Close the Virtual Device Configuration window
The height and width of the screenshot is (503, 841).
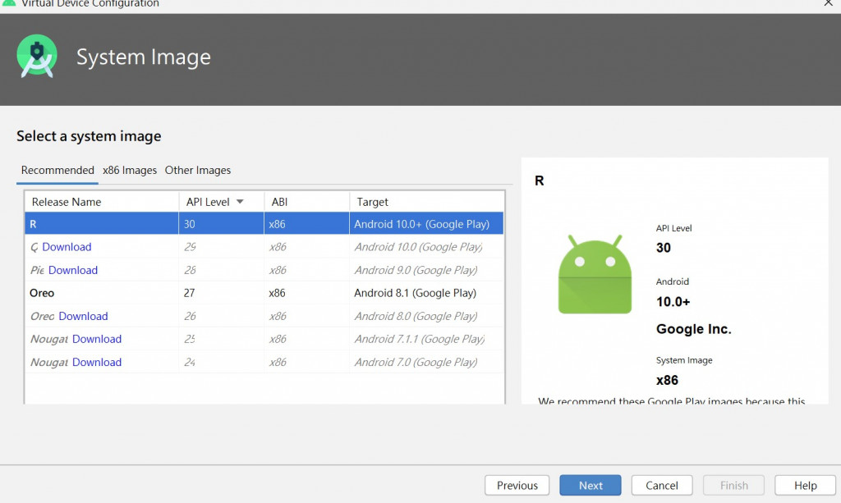[828, 3]
